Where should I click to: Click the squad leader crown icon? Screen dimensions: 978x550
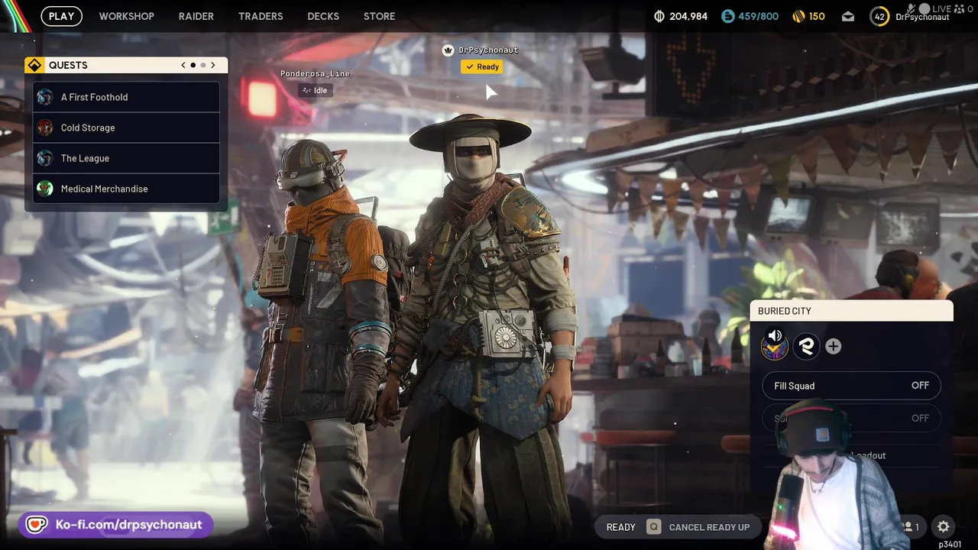tap(449, 50)
